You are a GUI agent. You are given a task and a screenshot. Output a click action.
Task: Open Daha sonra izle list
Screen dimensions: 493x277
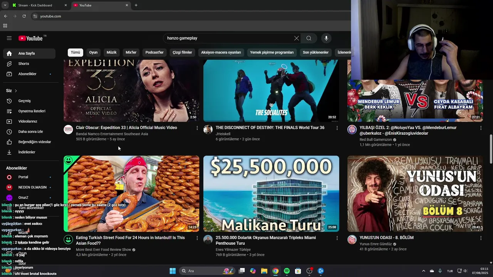pos(29,132)
